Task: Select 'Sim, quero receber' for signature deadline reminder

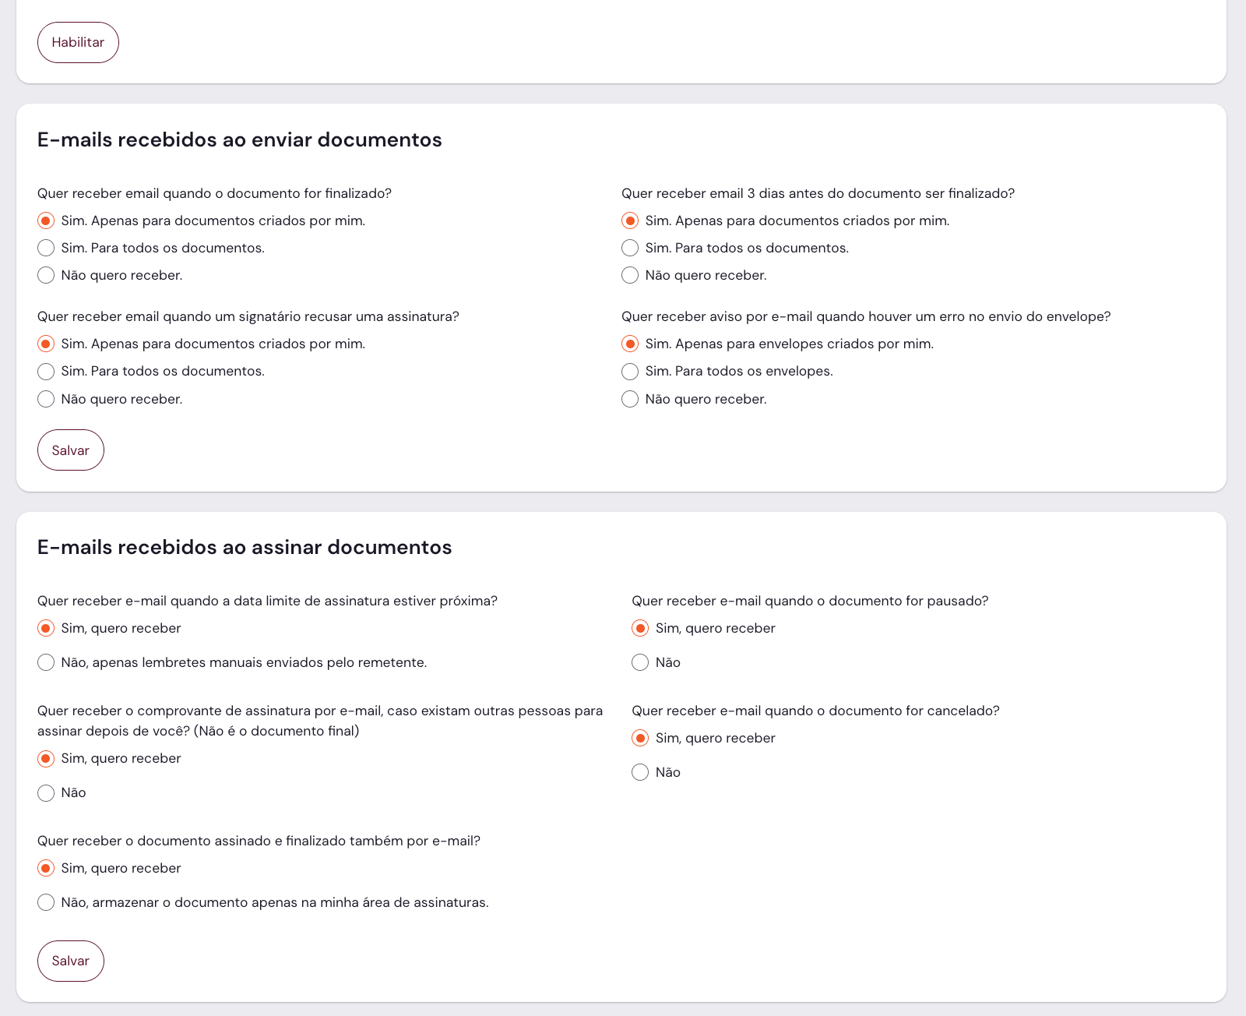Action: [46, 628]
